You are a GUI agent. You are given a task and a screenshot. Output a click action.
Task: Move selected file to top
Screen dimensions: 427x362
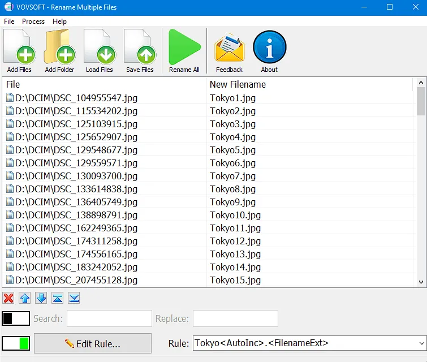tap(58, 298)
